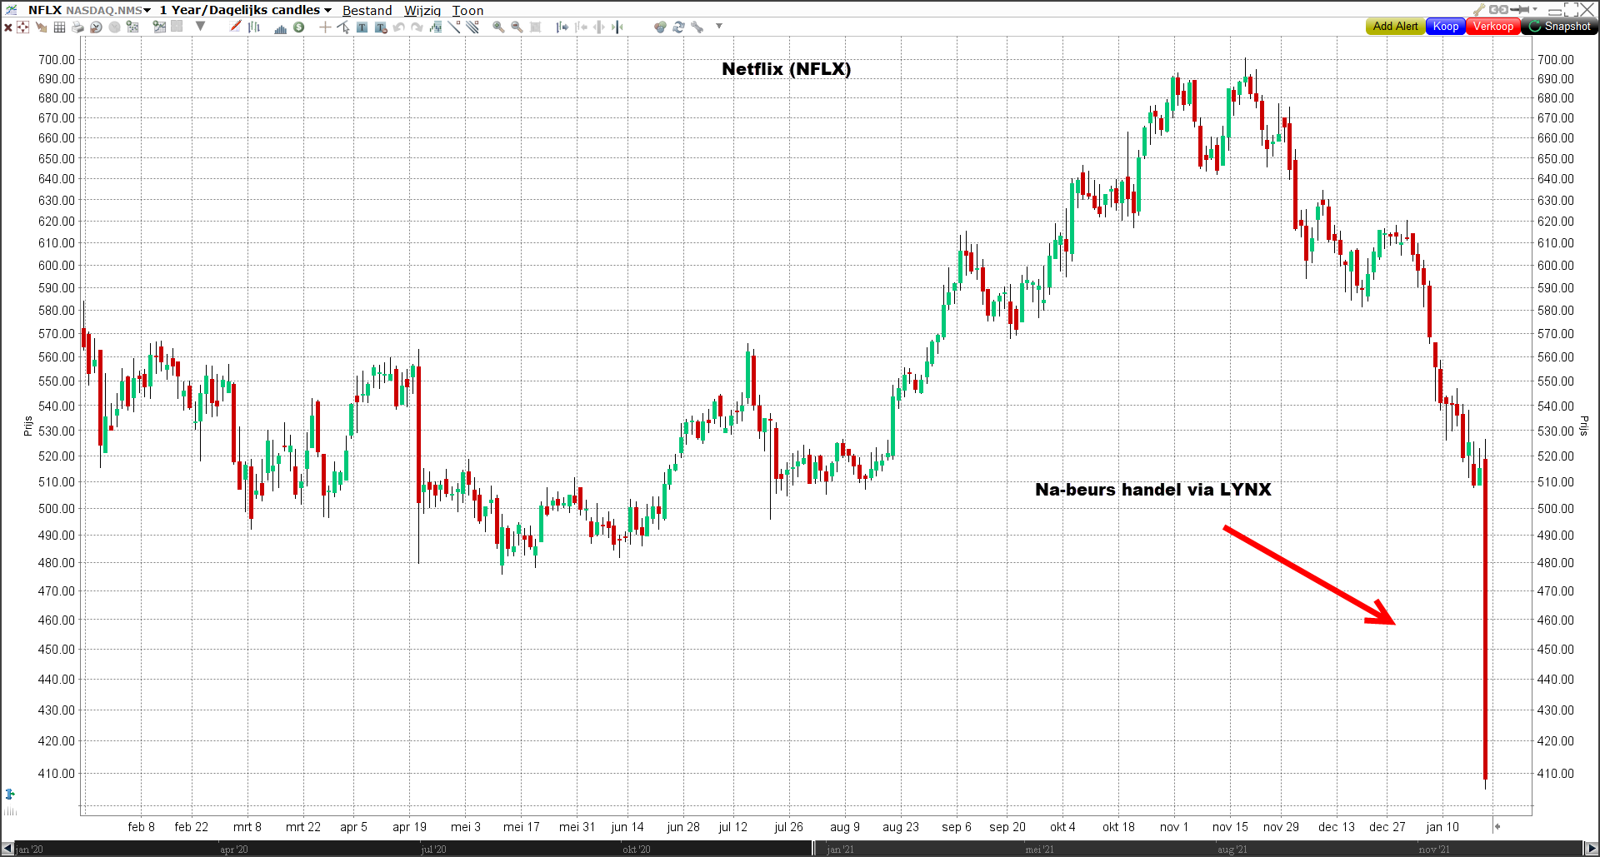Click the undo arrow icon
The width and height of the screenshot is (1600, 857).
(398, 27)
